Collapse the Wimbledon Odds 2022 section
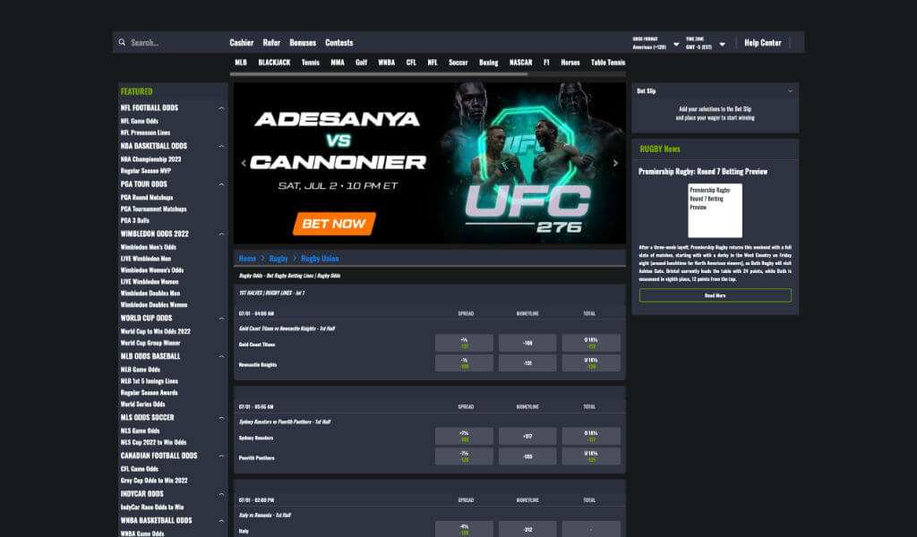The image size is (917, 537). coord(221,234)
